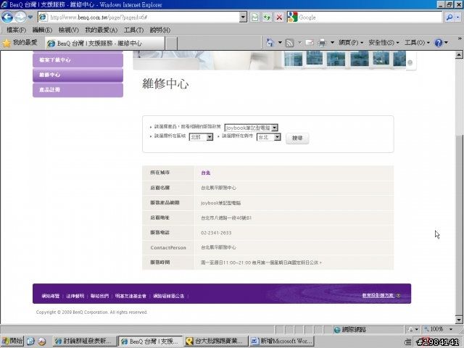Click the ContactPerson row label
464x348 pixels.
coord(168,248)
